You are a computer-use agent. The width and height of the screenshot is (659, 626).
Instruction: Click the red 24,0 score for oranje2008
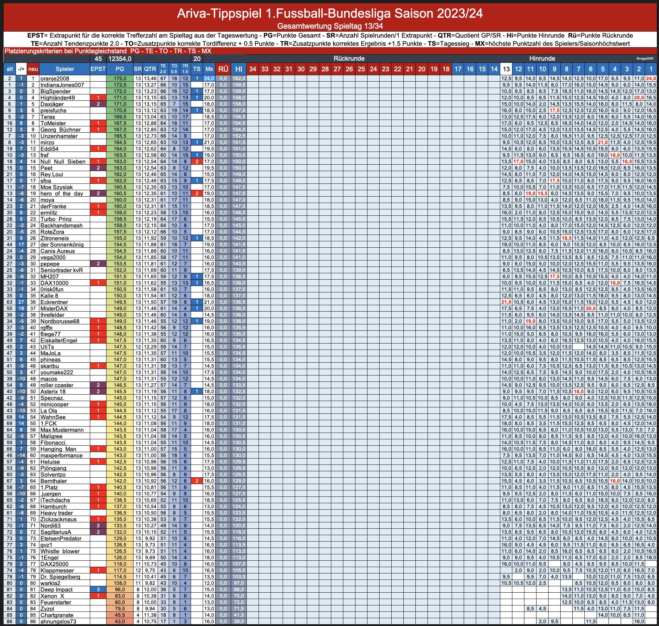tap(651, 78)
